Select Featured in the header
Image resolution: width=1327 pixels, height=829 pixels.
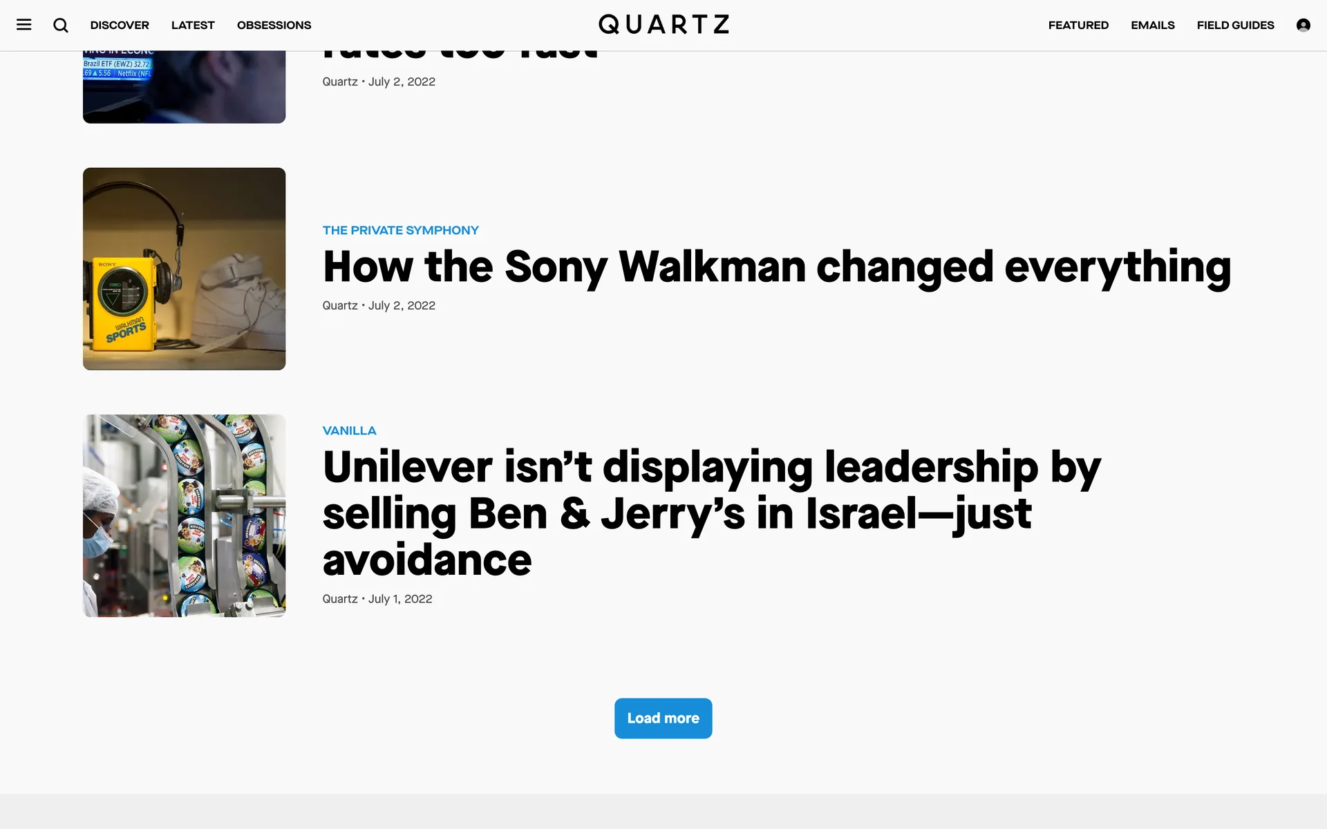pos(1078,25)
